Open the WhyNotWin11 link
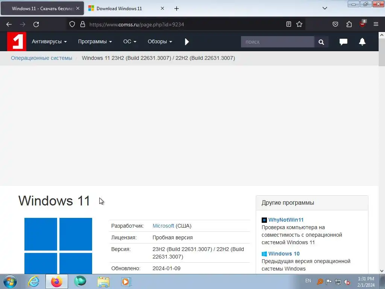This screenshot has height=289, width=385. tap(286, 220)
